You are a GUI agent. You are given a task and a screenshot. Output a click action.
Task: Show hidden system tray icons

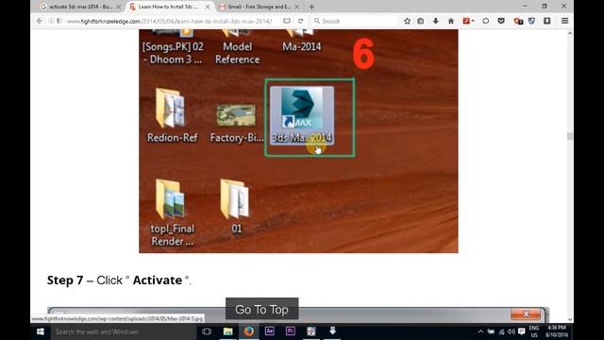[480, 331]
